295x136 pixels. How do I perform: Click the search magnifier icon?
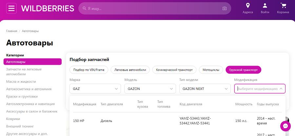point(85,8)
